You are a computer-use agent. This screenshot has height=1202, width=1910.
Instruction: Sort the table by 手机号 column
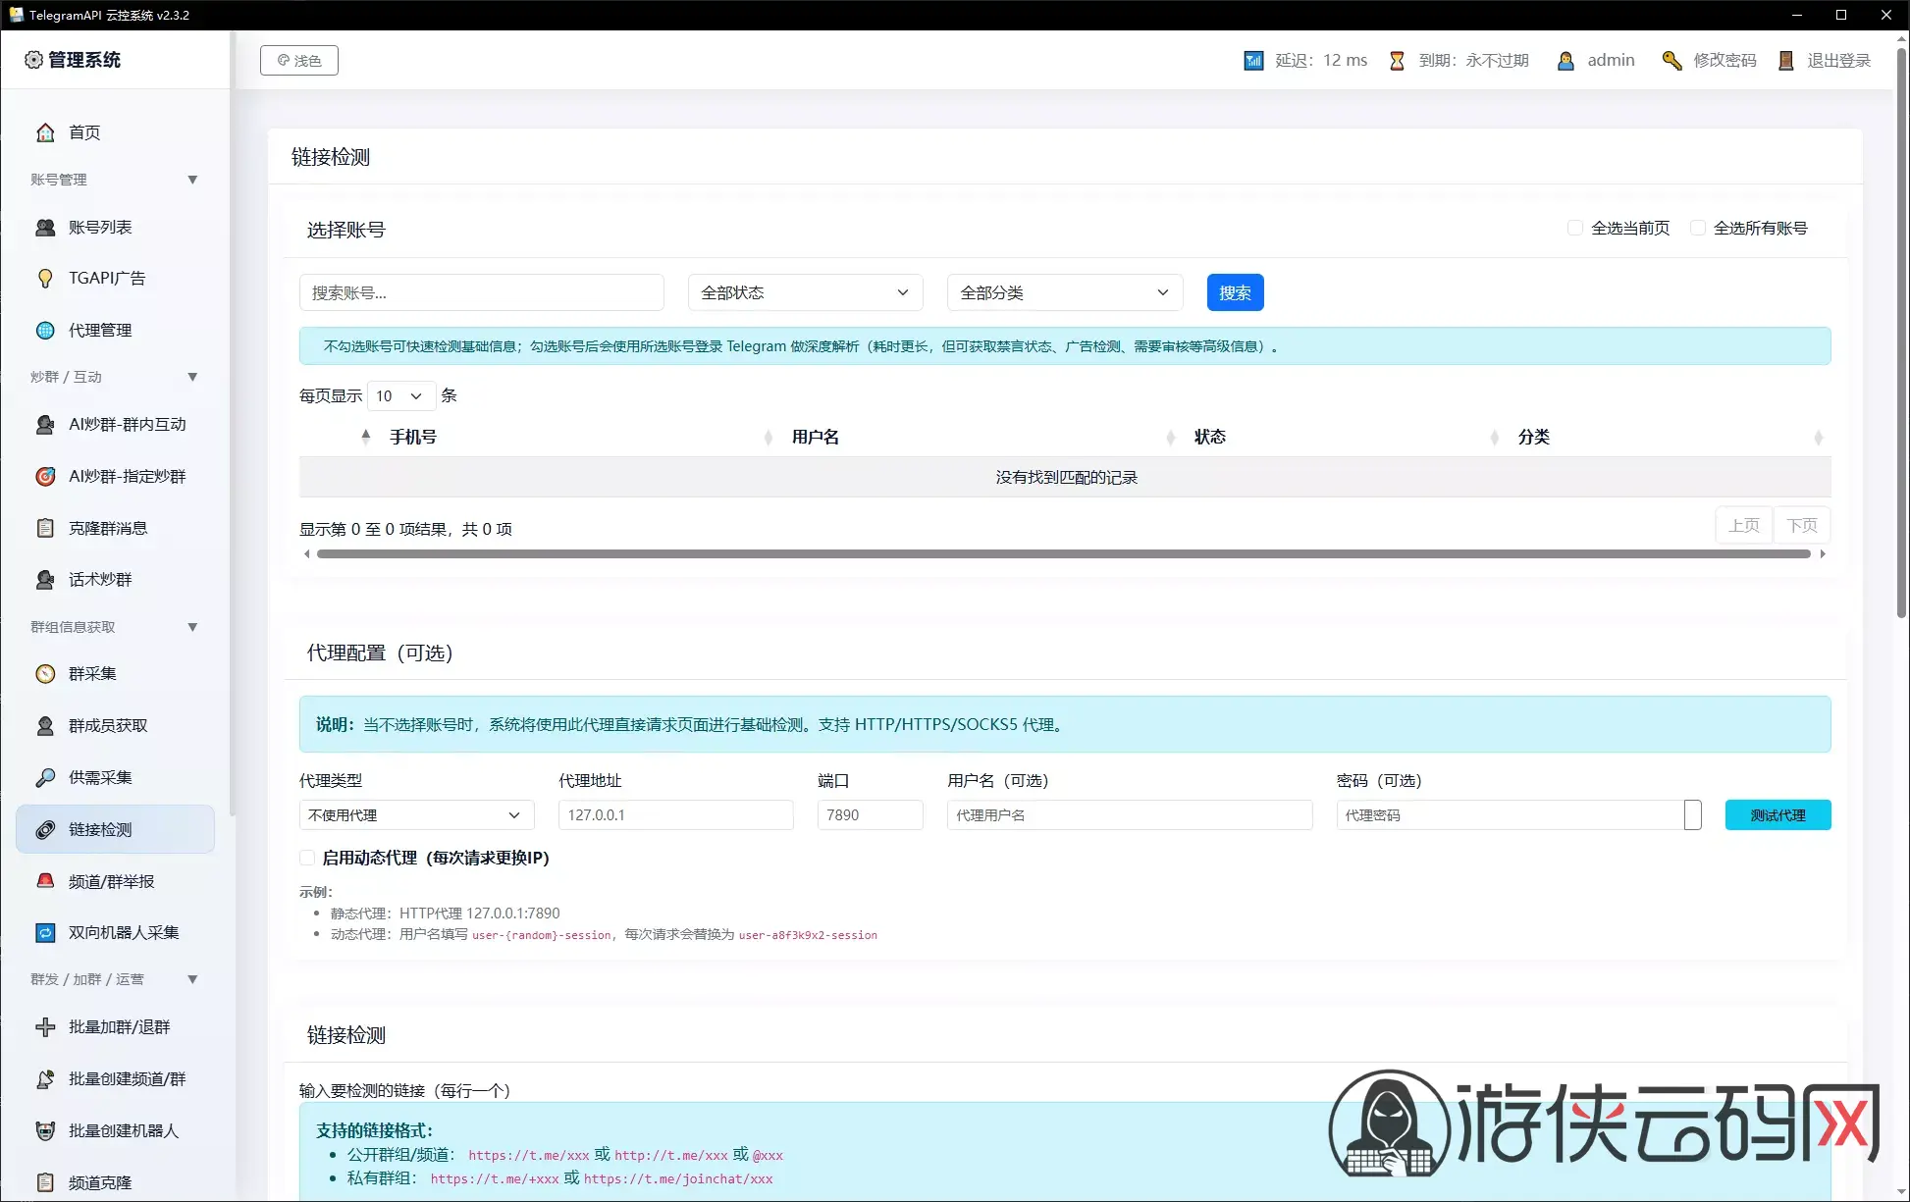click(412, 437)
